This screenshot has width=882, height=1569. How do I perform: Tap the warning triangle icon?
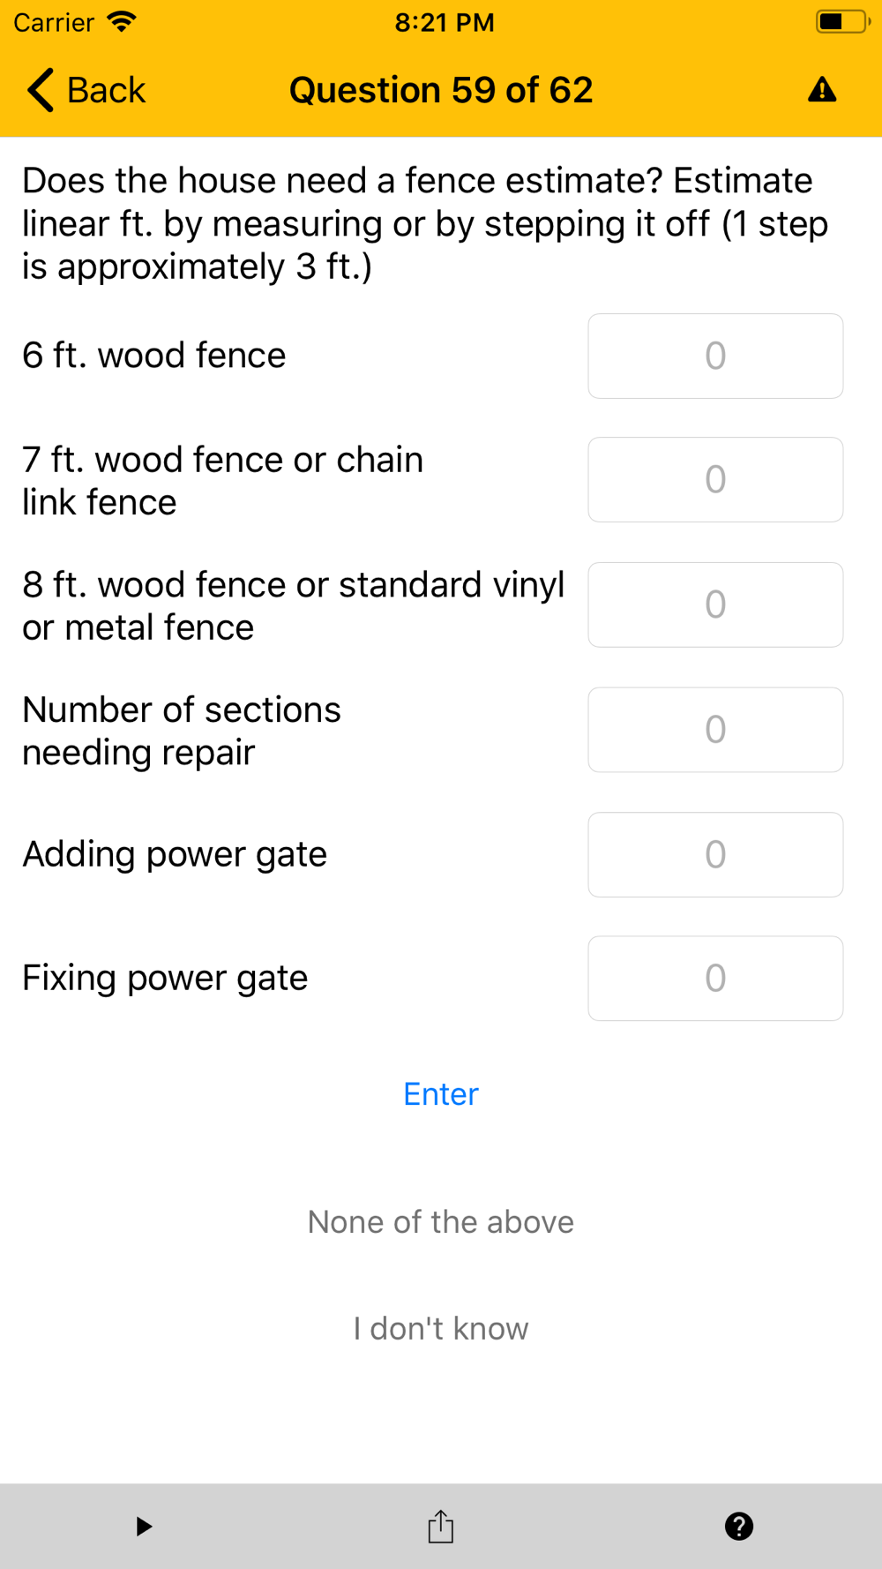(822, 90)
